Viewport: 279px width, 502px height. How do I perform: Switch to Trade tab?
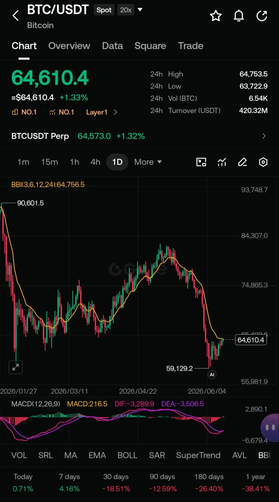pos(191,46)
